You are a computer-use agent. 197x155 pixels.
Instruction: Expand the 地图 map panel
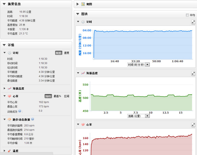(x=78, y=4)
